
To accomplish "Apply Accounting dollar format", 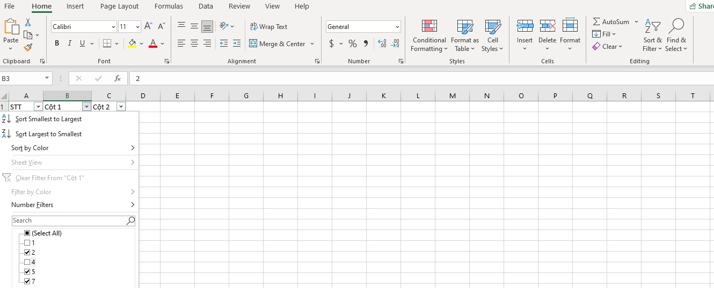I will (331, 43).
